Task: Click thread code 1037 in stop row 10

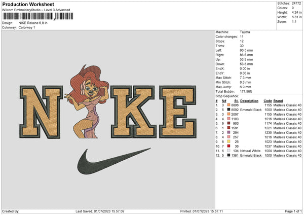Action: click(268, 147)
